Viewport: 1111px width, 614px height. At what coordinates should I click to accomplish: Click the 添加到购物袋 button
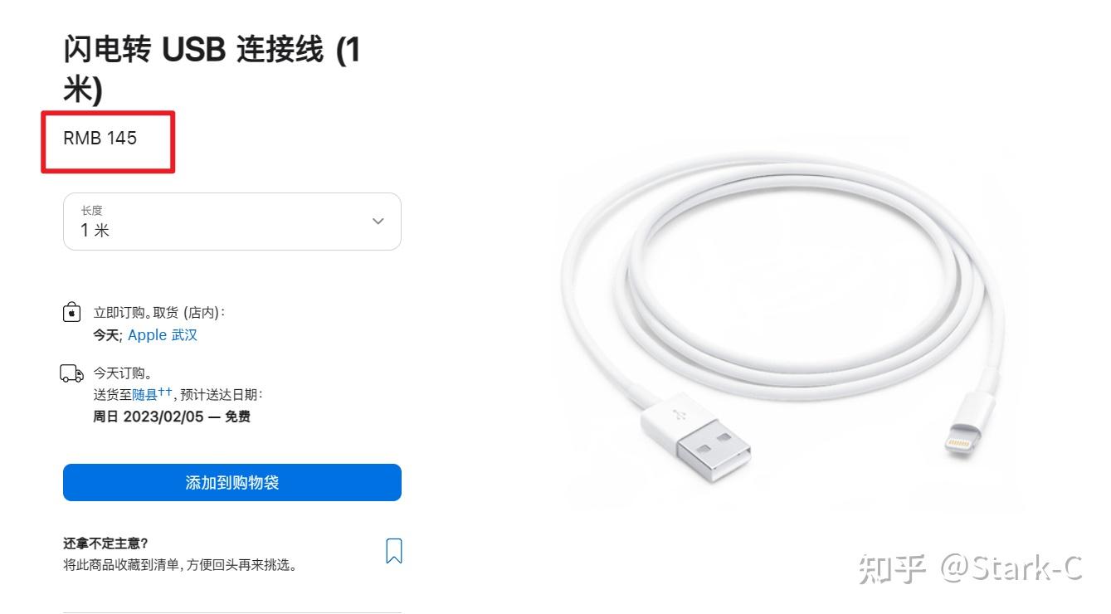[x=232, y=482]
